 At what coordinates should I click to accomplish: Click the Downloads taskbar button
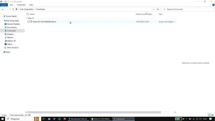(123, 119)
